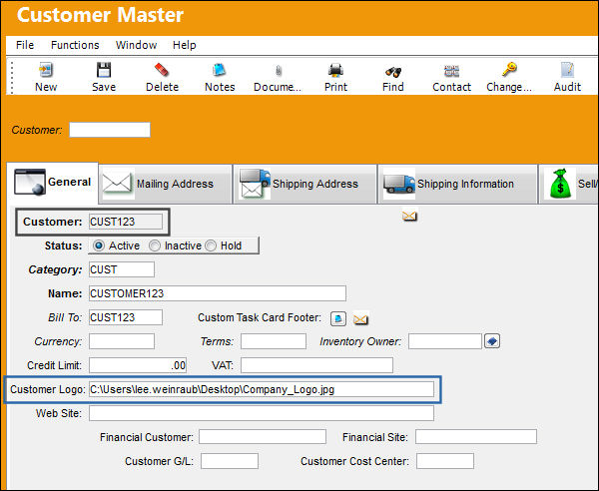The width and height of the screenshot is (599, 491).
Task: Open the Contact toolbar icon
Action: 451,71
